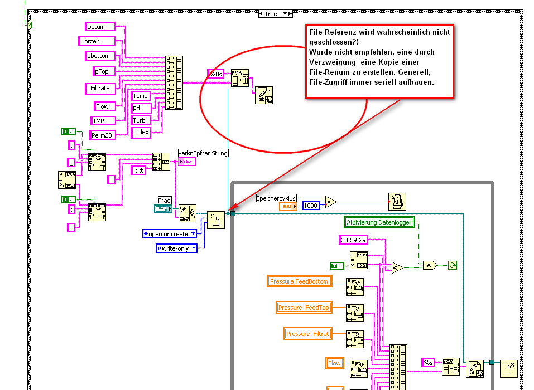Click the Pfad path control terminal

point(163,209)
